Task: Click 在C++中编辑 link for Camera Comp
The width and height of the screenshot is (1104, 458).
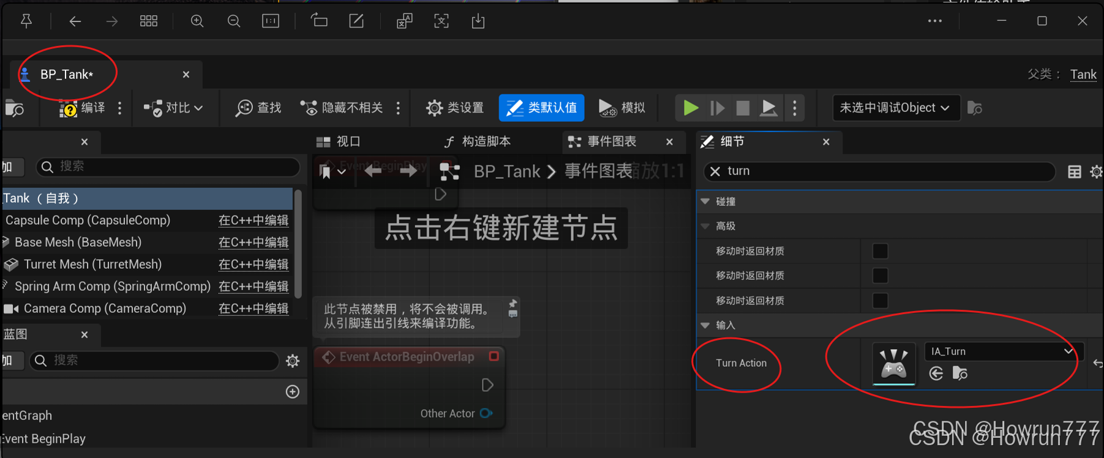Action: 253,309
